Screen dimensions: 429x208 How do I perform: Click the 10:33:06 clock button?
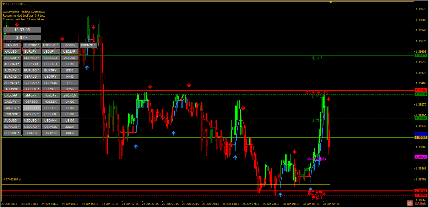22,30
